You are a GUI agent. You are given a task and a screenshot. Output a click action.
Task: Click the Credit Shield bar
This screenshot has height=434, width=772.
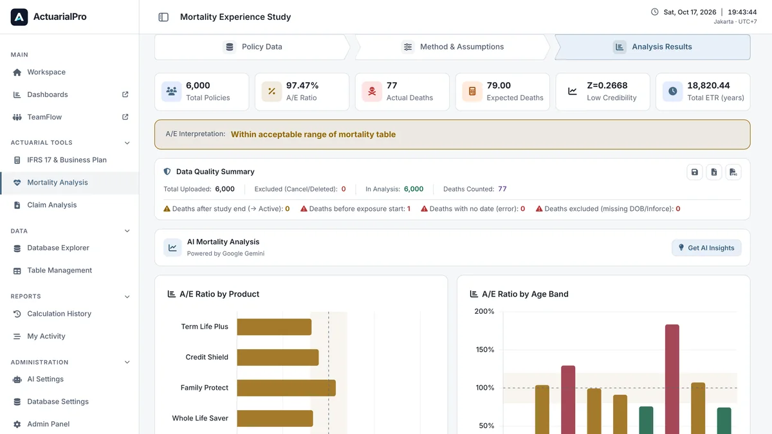[278, 357]
